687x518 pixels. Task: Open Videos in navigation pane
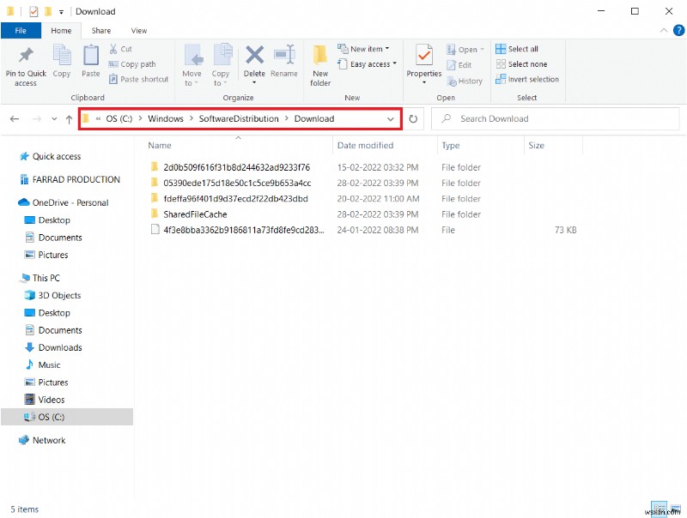click(52, 400)
